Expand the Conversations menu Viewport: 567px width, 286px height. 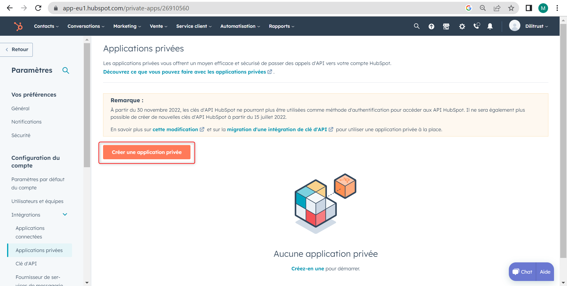[x=86, y=26]
